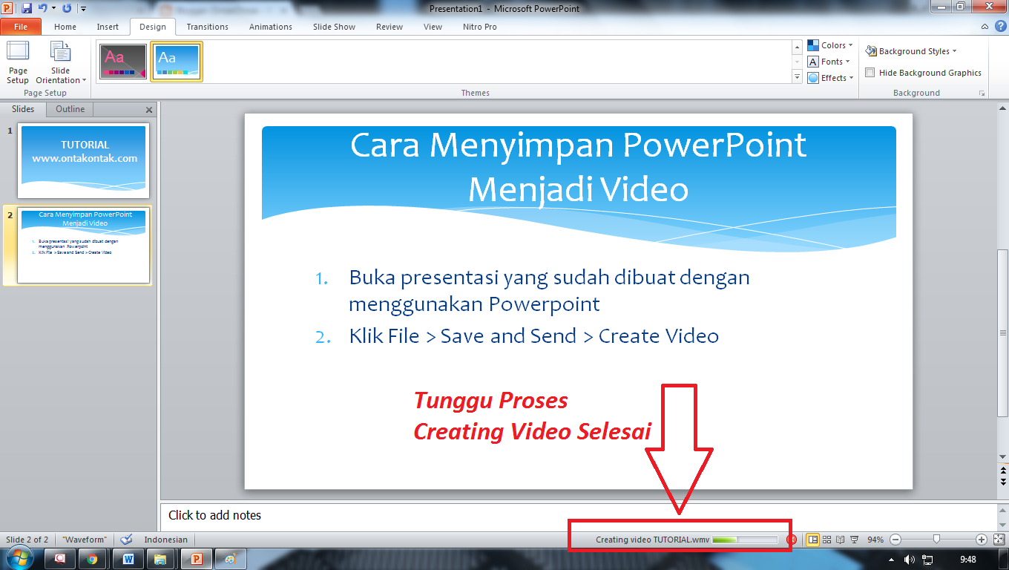Click the Undo arrow icon
The height and width of the screenshot is (570, 1009).
pos(42,8)
